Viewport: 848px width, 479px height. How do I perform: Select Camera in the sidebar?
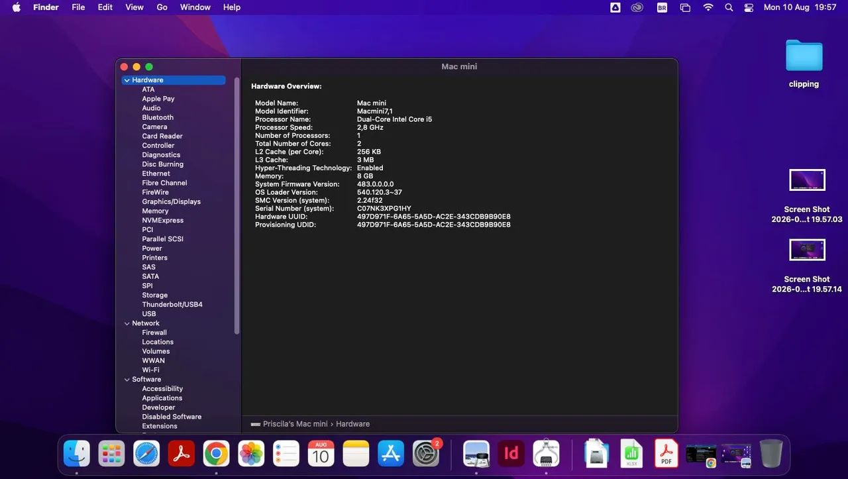tap(154, 127)
